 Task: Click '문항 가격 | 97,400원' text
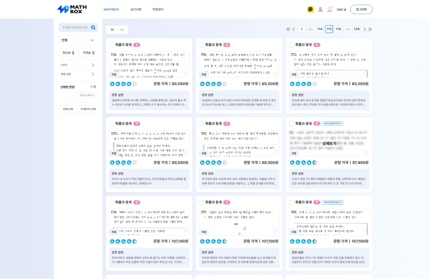(x=351, y=163)
